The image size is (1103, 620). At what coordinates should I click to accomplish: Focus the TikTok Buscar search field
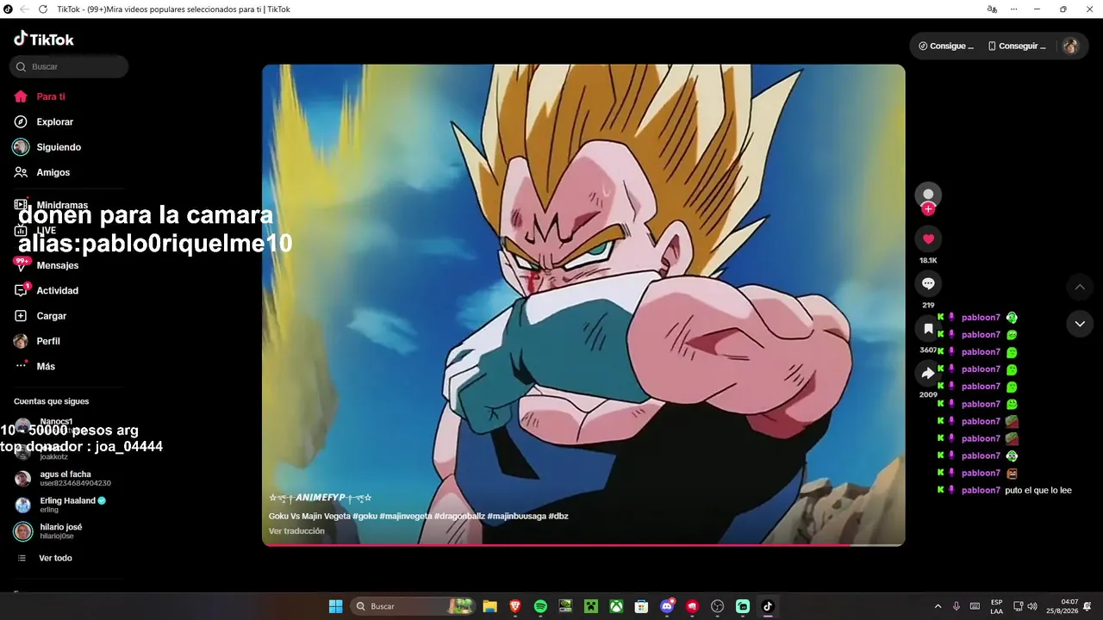[69, 66]
